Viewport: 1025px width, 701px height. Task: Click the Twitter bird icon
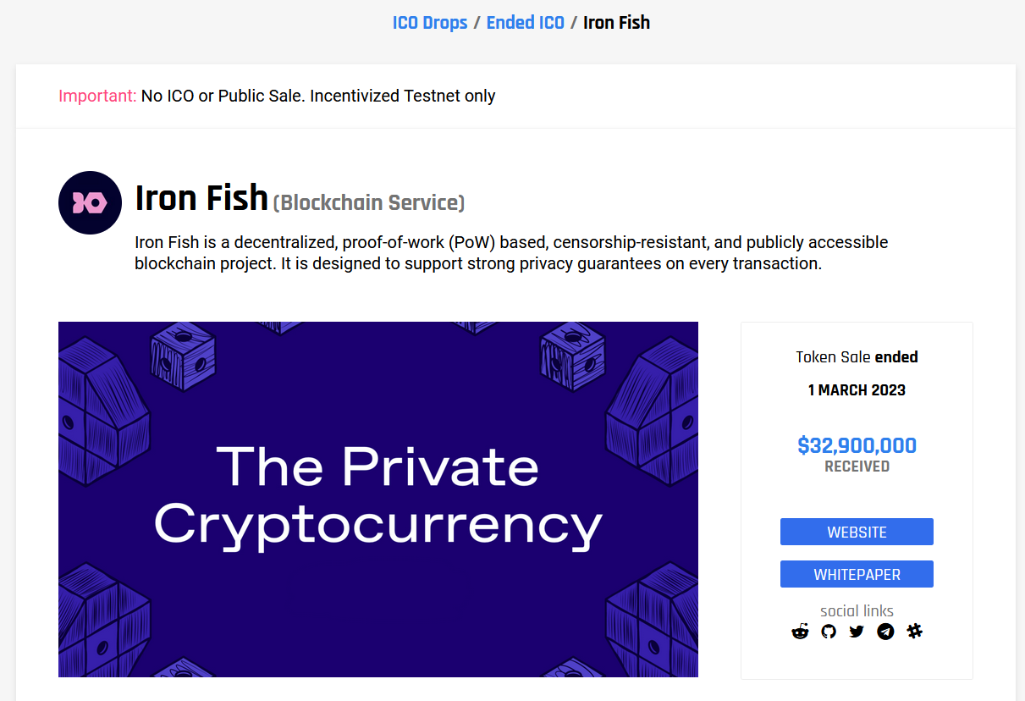(x=857, y=632)
